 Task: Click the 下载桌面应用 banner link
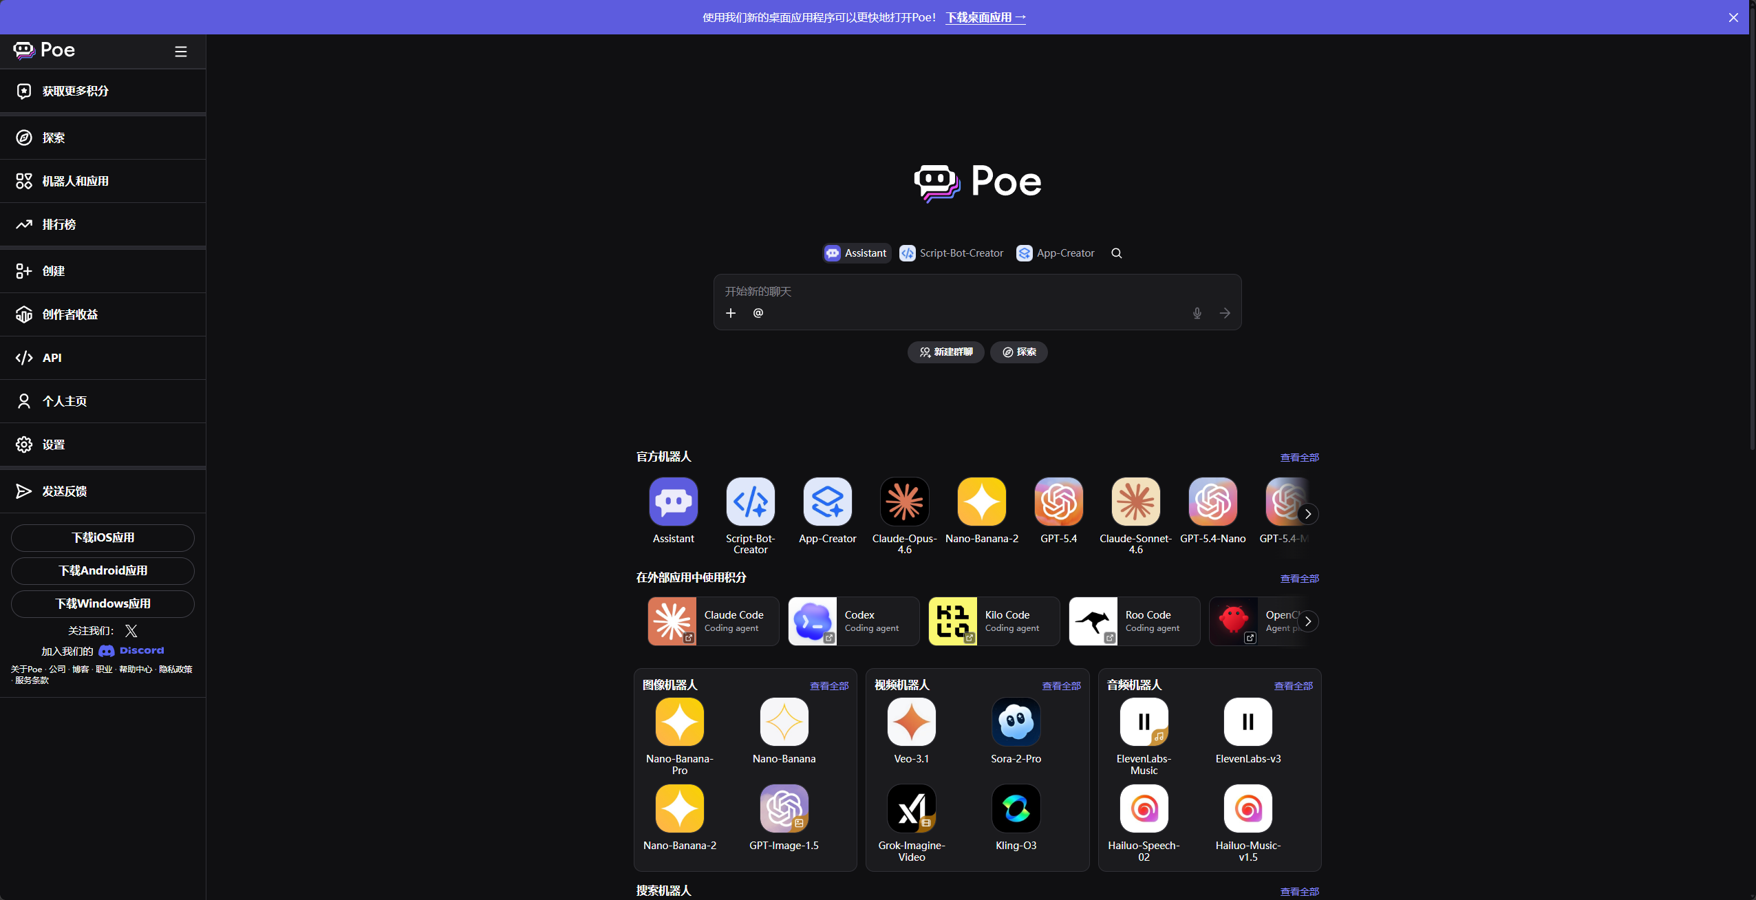click(986, 17)
